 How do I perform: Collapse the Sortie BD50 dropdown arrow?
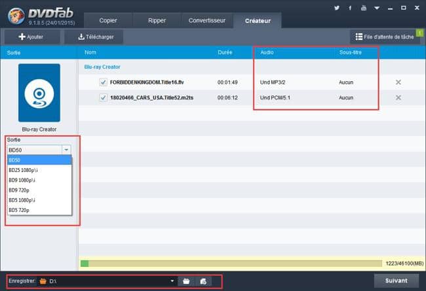point(66,150)
